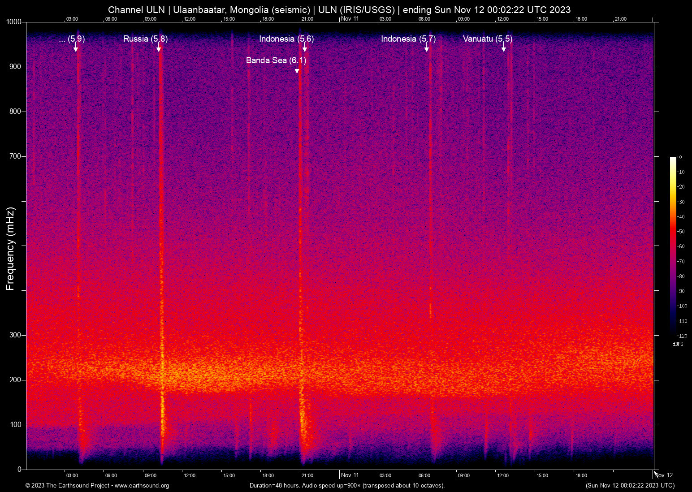The image size is (692, 492).
Task: Click the Indonesia (5.7) event label
Action: pyautogui.click(x=408, y=39)
